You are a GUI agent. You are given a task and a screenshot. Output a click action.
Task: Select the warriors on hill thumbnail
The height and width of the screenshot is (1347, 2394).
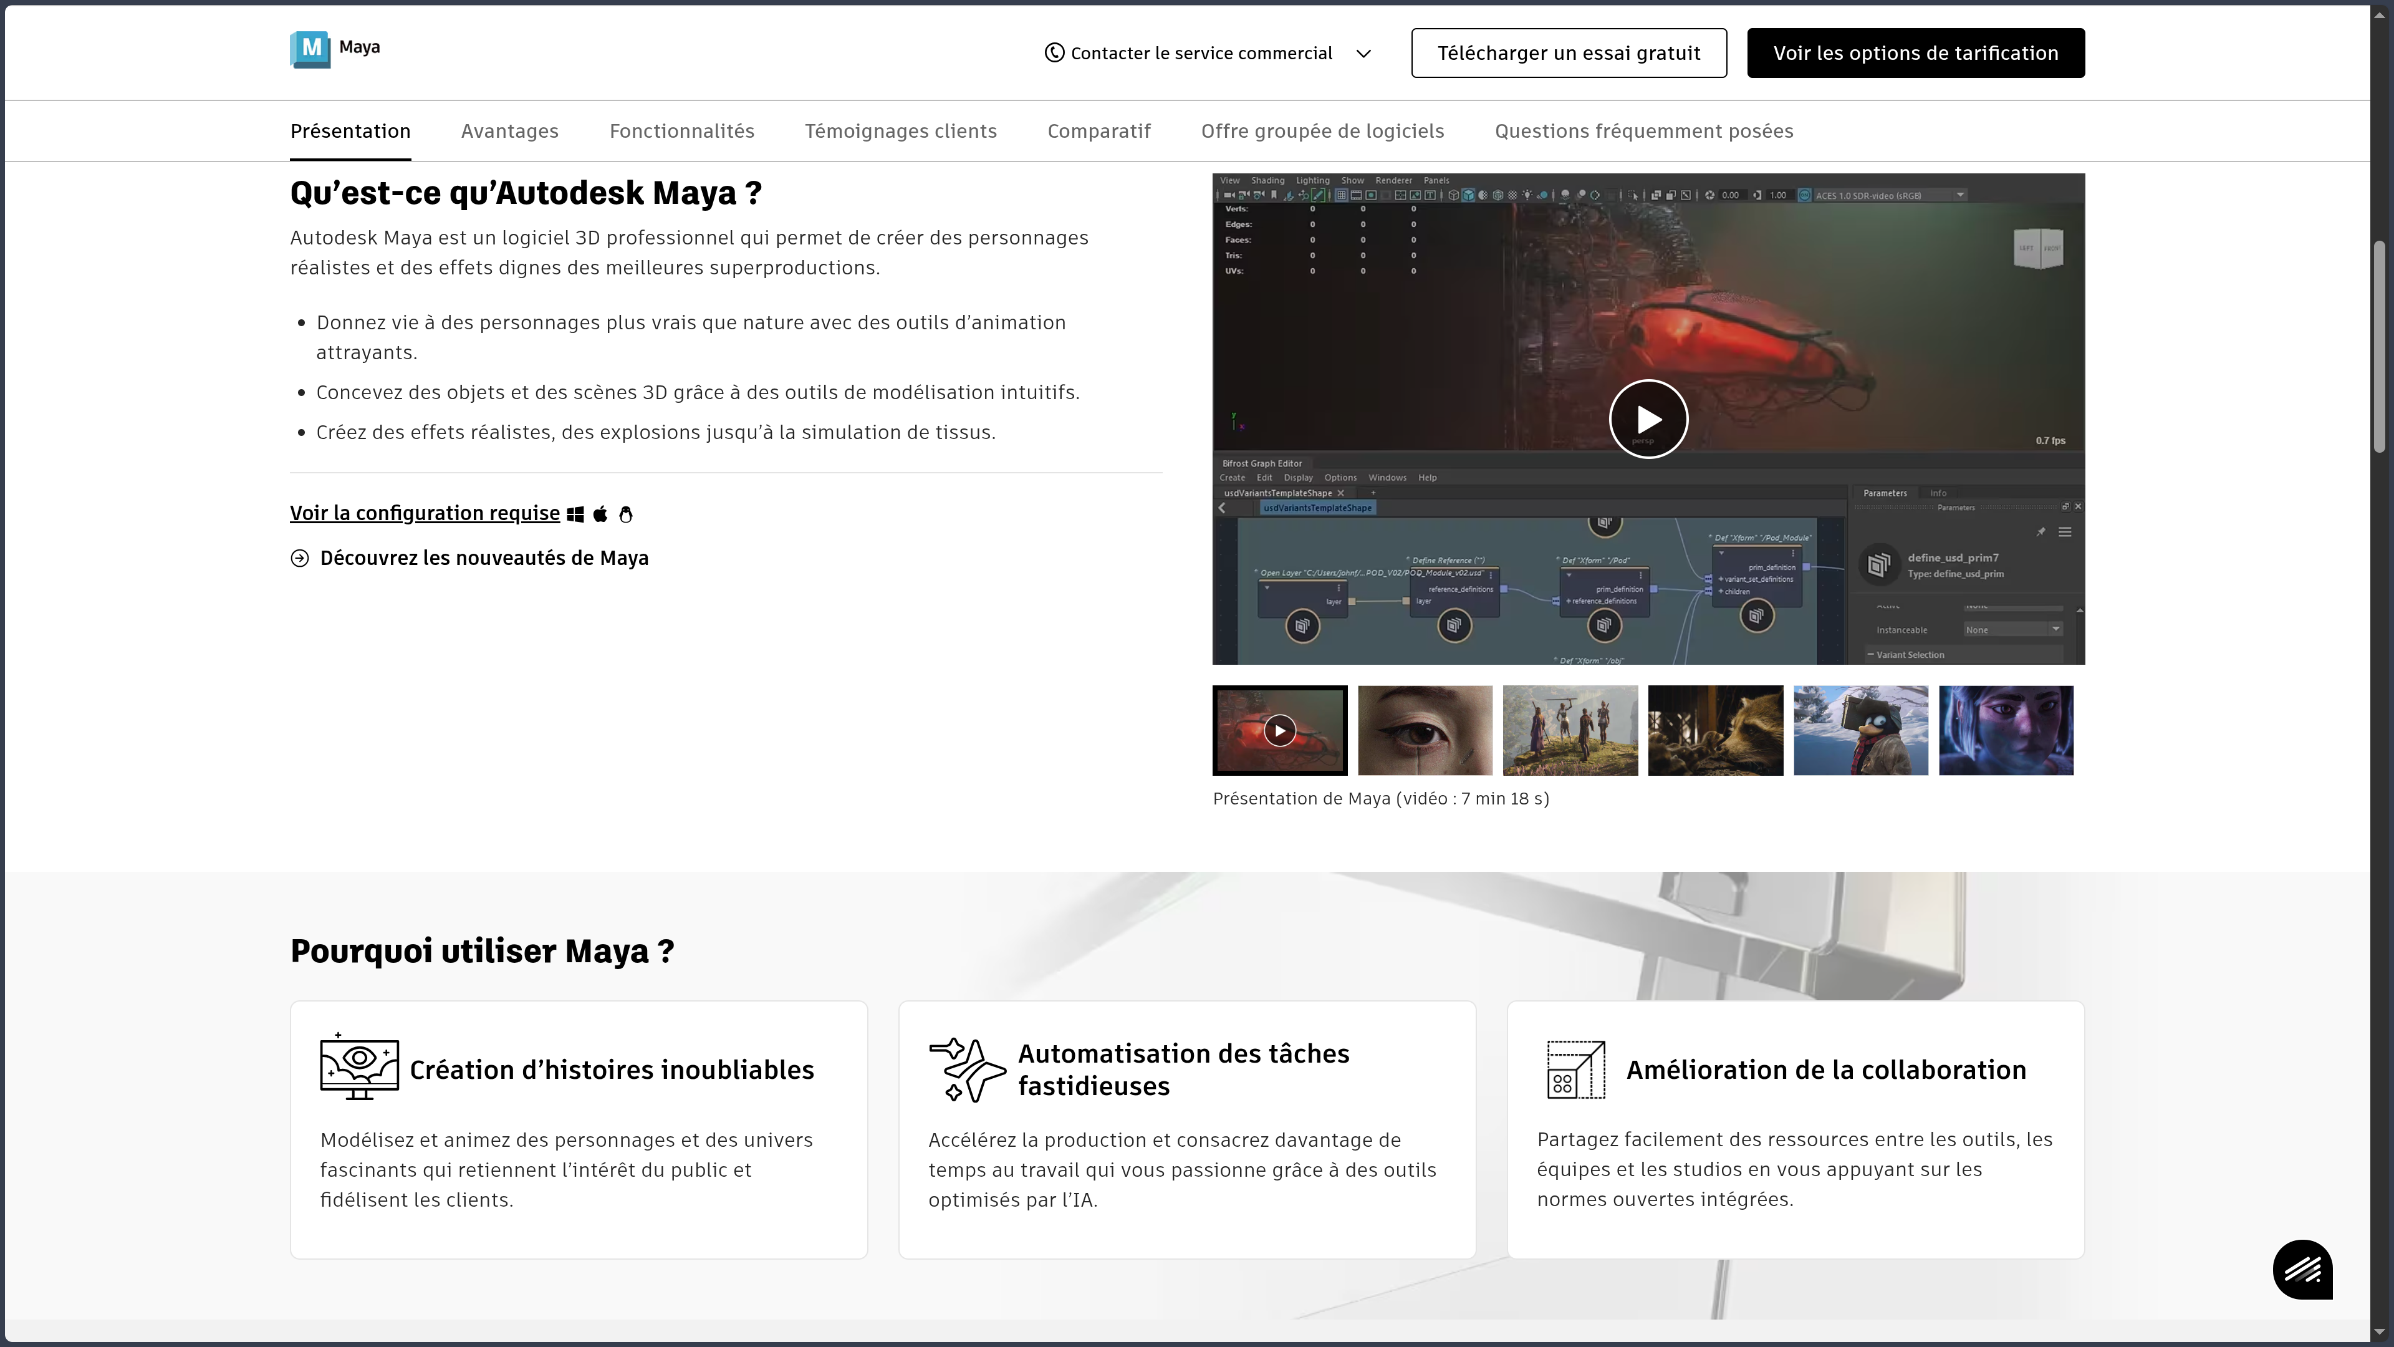click(1570, 731)
